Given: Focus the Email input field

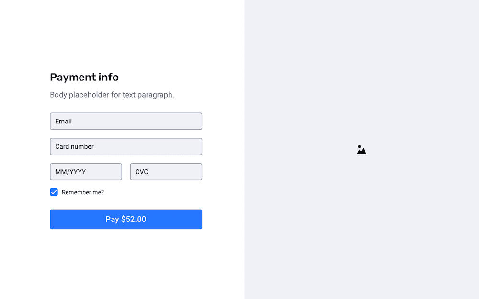Looking at the screenshot, I should point(126,121).
